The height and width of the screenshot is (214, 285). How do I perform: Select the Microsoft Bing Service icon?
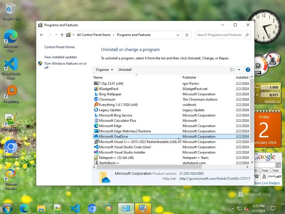pyautogui.click(x=96, y=115)
